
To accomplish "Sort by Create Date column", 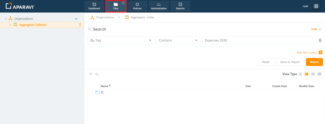I will (279, 86).
